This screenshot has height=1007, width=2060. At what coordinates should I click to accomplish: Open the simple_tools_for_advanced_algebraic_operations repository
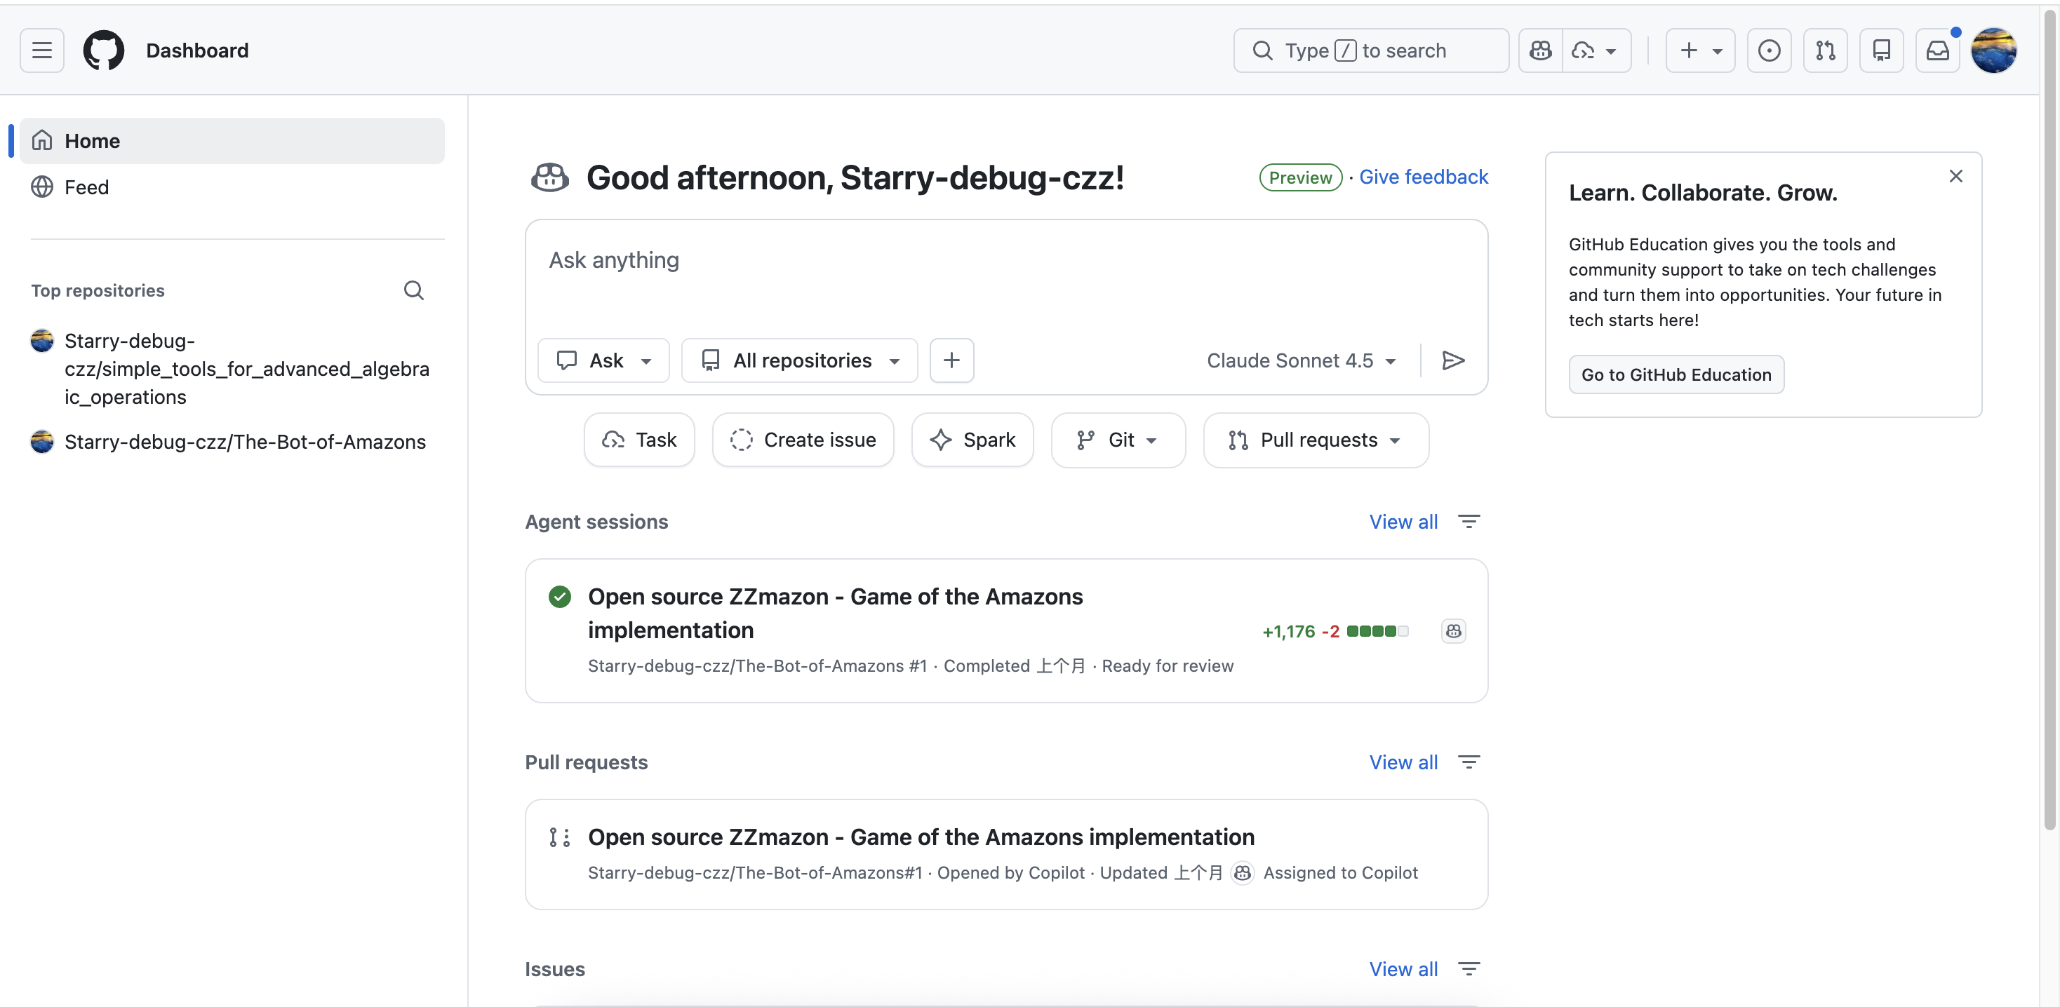click(x=246, y=368)
